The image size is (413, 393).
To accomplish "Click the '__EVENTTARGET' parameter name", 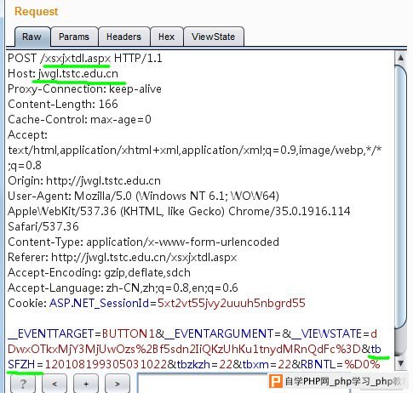I will (x=51, y=333).
